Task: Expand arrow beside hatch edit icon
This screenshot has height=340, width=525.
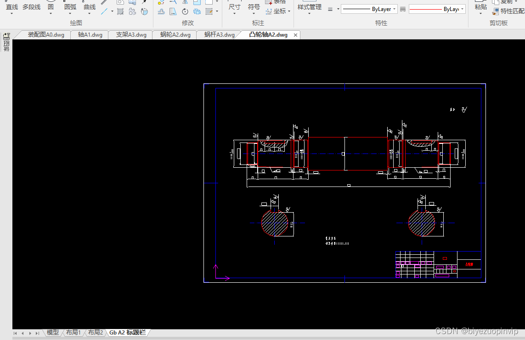Action: coord(217,12)
